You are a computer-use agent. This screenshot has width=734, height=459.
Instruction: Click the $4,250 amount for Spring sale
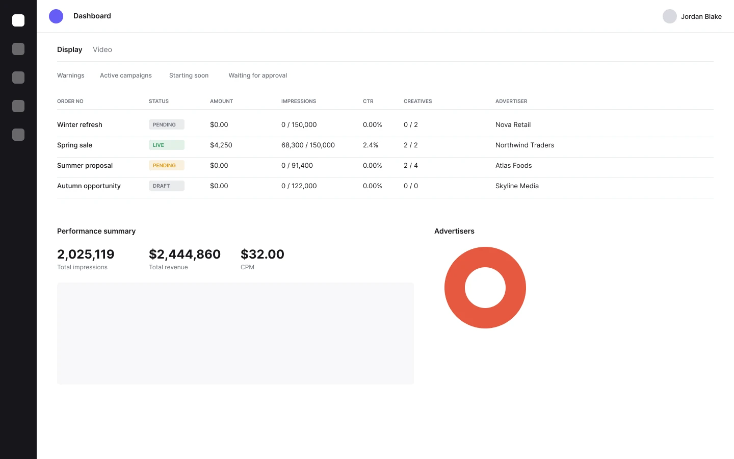pyautogui.click(x=221, y=145)
